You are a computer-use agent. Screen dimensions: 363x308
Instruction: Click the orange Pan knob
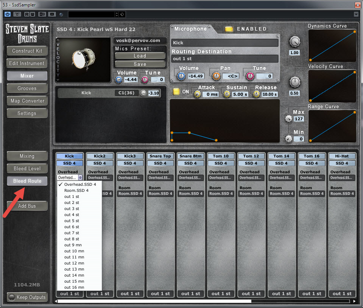point(216,76)
